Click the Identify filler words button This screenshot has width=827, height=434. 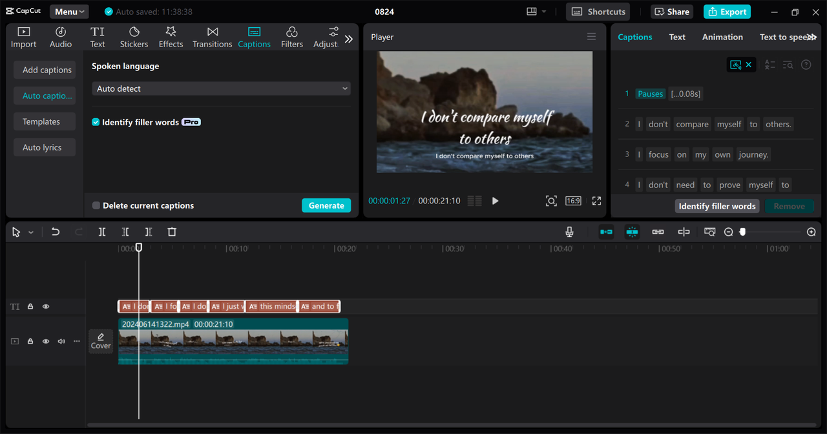[717, 206]
